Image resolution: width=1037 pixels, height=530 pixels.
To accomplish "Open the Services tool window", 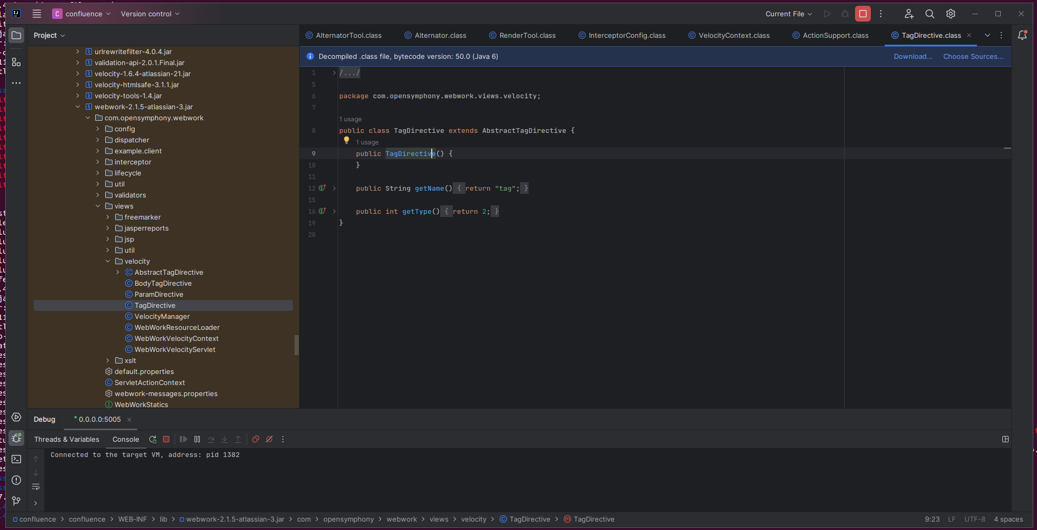I will click(16, 417).
